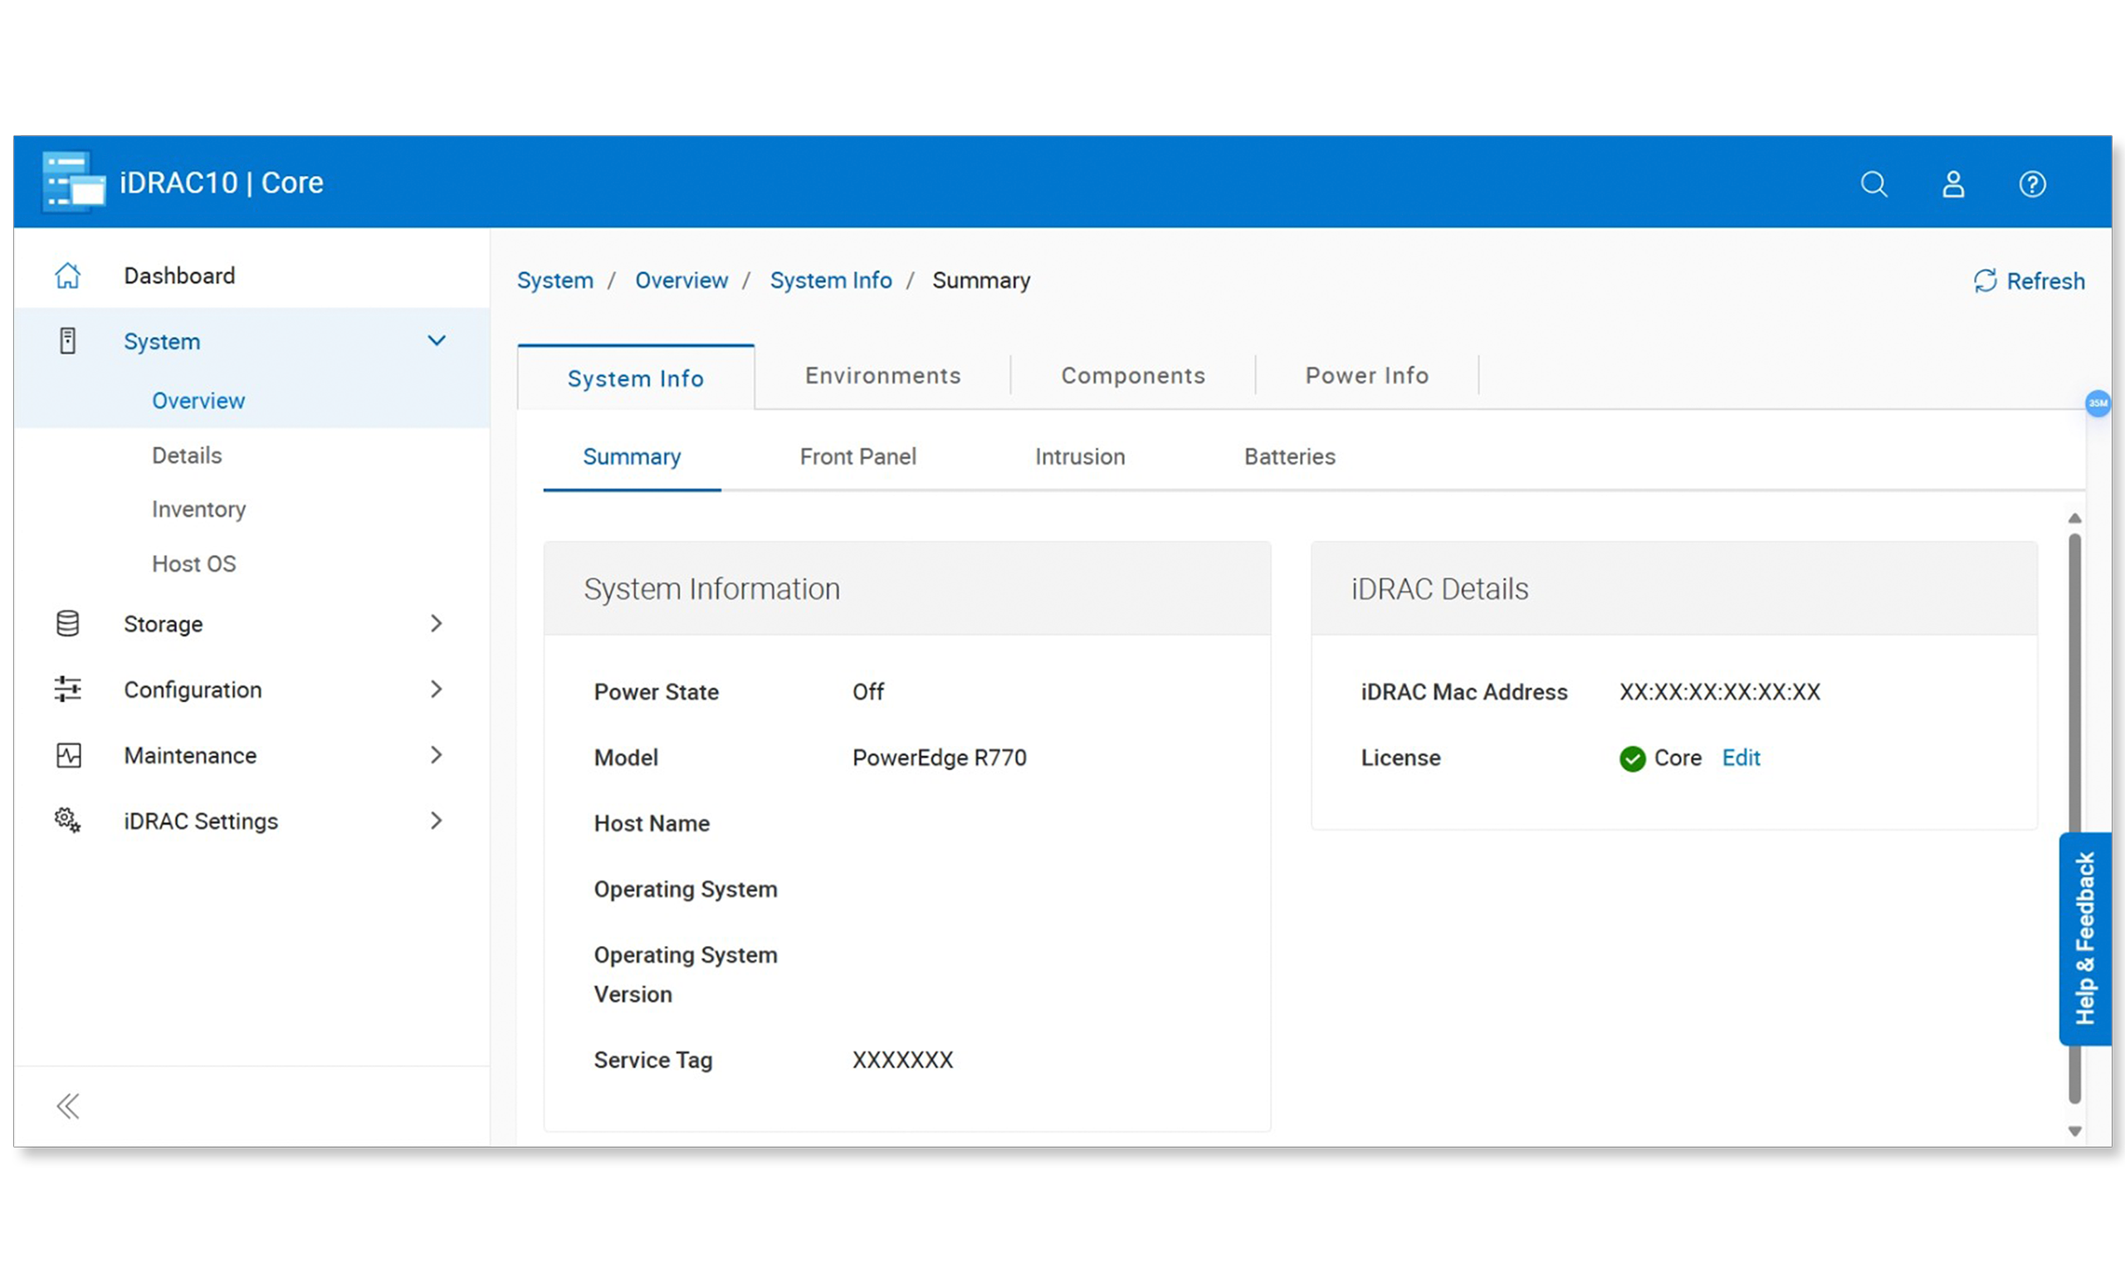Viewport: 2125px width, 1282px height.
Task: Click the 'Core' license value text
Action: (1678, 758)
